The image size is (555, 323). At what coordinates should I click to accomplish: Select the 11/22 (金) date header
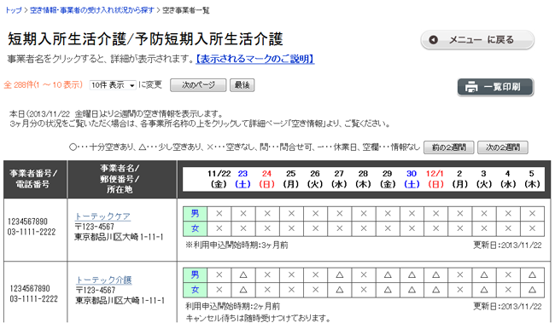219,179
